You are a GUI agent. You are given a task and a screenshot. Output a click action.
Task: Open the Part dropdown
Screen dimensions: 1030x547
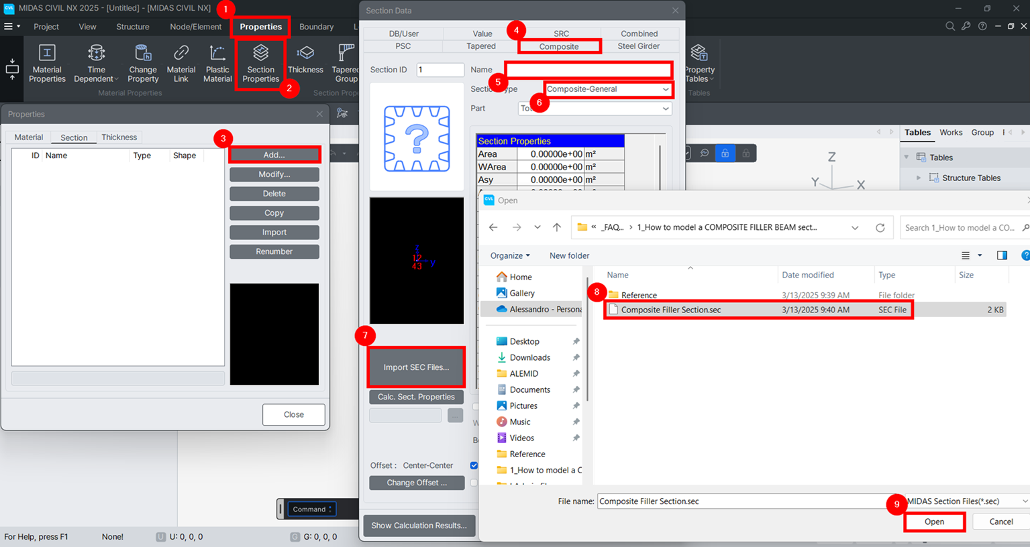pos(595,109)
